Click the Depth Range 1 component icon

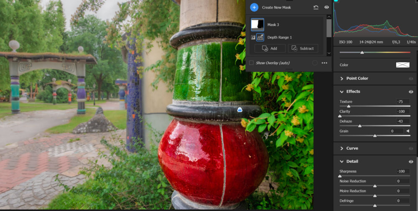[260, 38]
